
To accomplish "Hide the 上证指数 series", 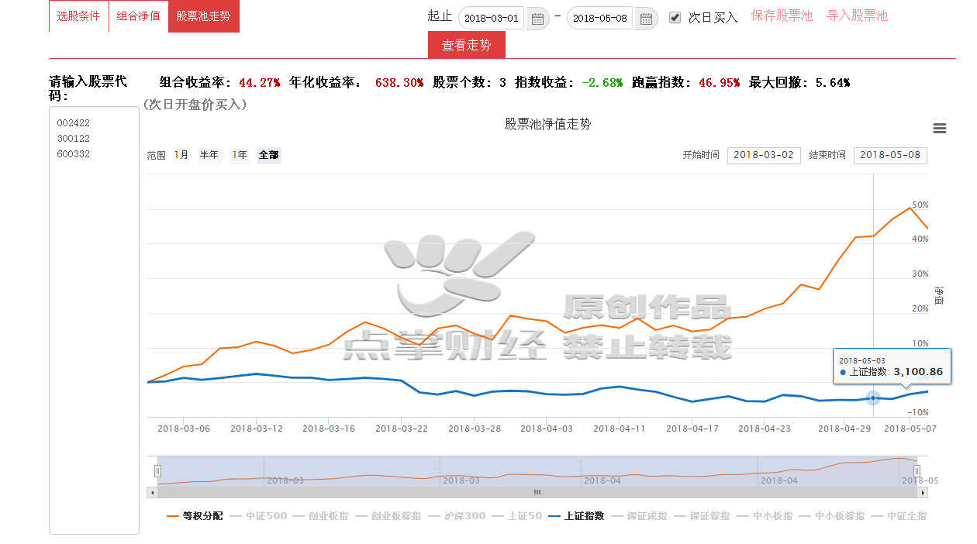I will point(577,515).
